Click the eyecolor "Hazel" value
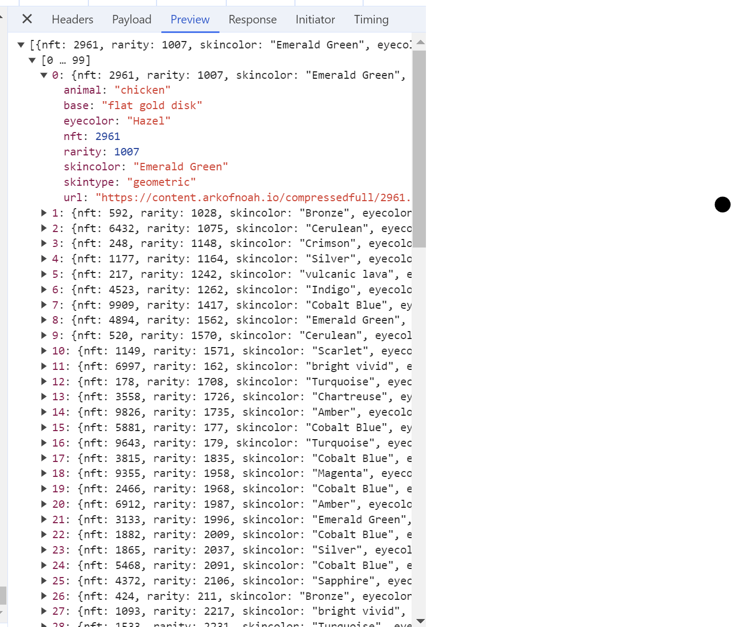Image resolution: width=731 pixels, height=627 pixels. [149, 121]
